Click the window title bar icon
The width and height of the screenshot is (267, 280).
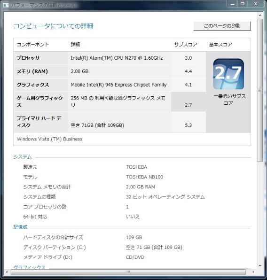[x=6, y=5]
